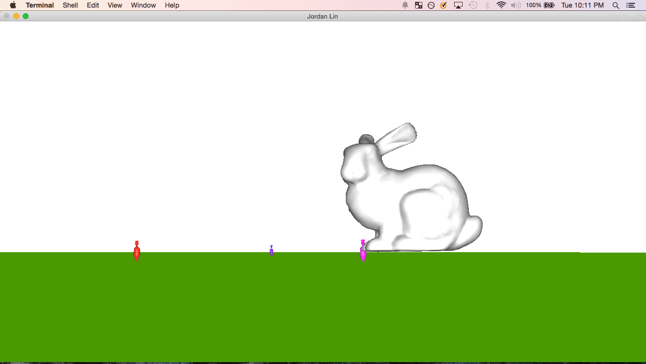Open Spotlight search magnifier

(x=616, y=5)
